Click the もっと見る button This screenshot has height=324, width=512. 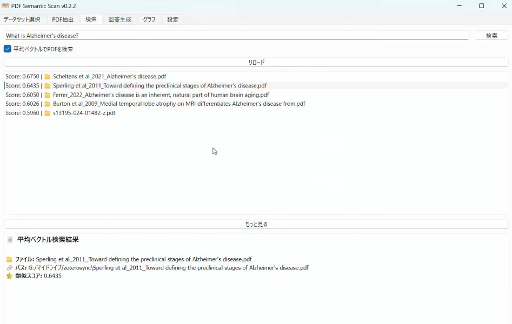pos(256,224)
